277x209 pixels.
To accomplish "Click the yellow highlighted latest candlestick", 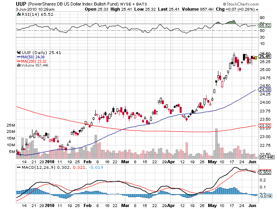I will coord(256,58).
